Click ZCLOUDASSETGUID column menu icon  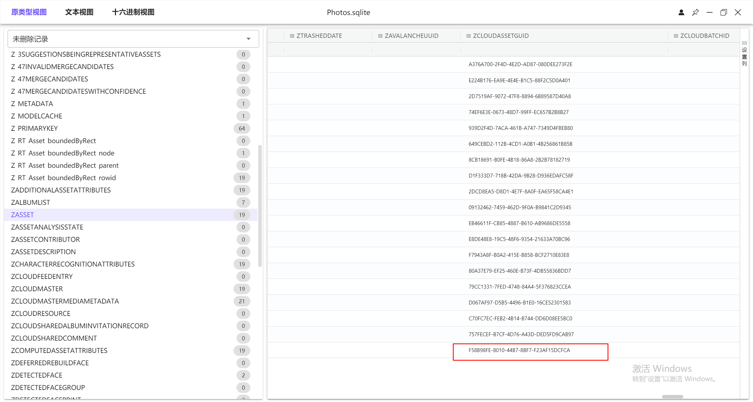click(468, 36)
